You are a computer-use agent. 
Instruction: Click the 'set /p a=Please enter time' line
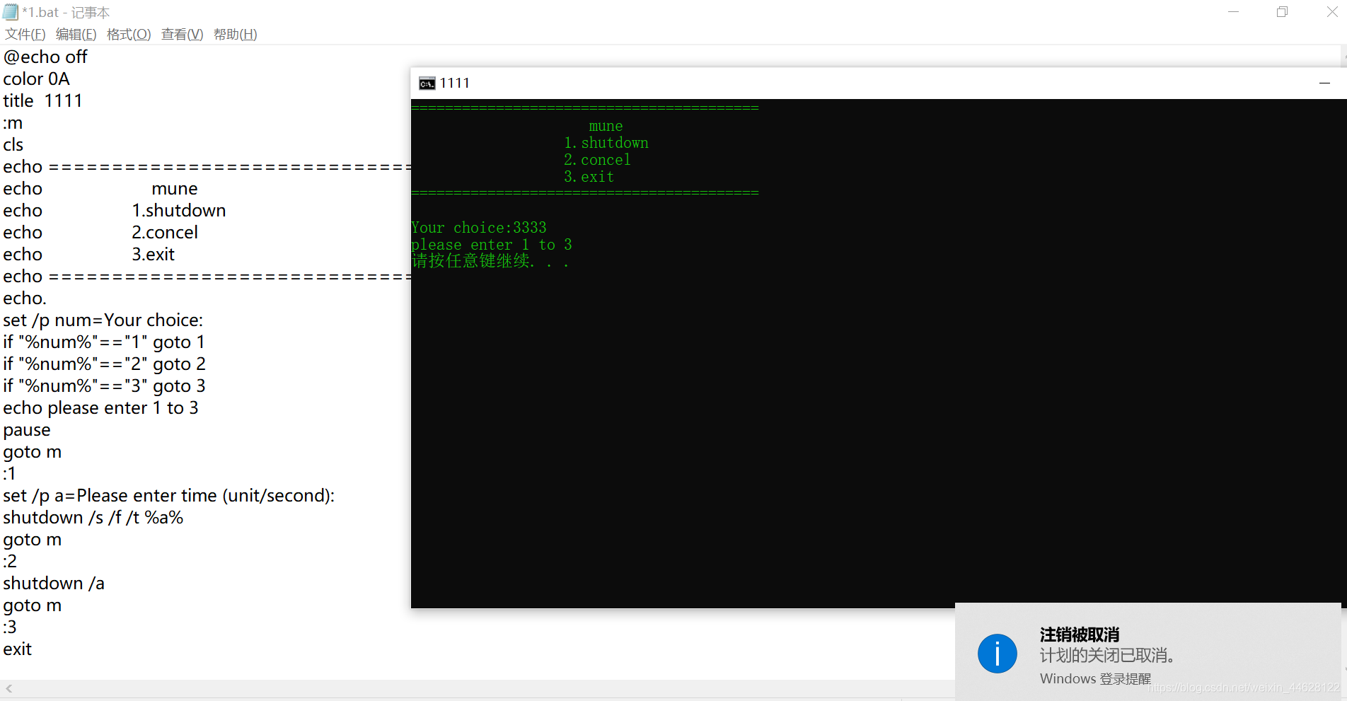click(169, 495)
